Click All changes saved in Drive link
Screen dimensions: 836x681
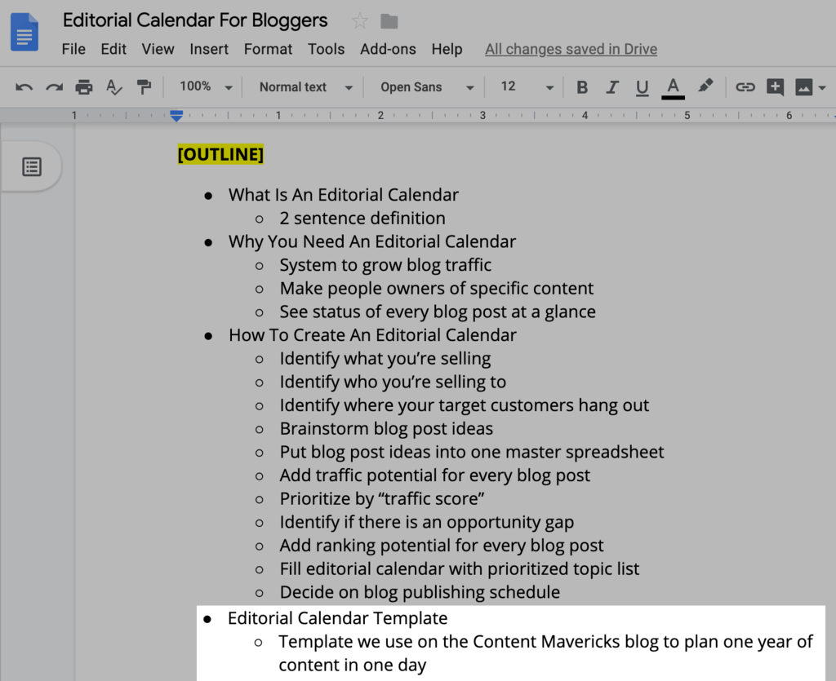(x=571, y=49)
